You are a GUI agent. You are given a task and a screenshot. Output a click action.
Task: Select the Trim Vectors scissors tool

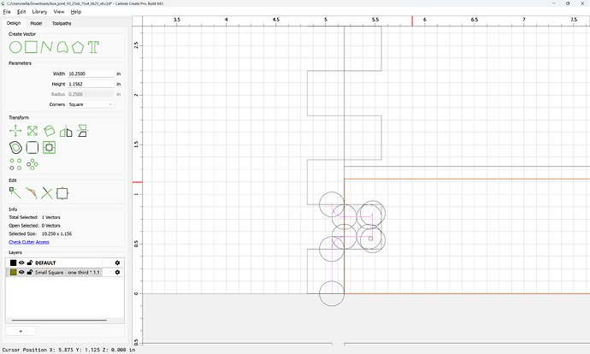click(47, 193)
